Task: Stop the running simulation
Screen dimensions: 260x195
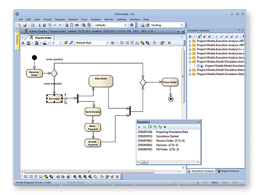Action: pyautogui.click(x=165, y=127)
